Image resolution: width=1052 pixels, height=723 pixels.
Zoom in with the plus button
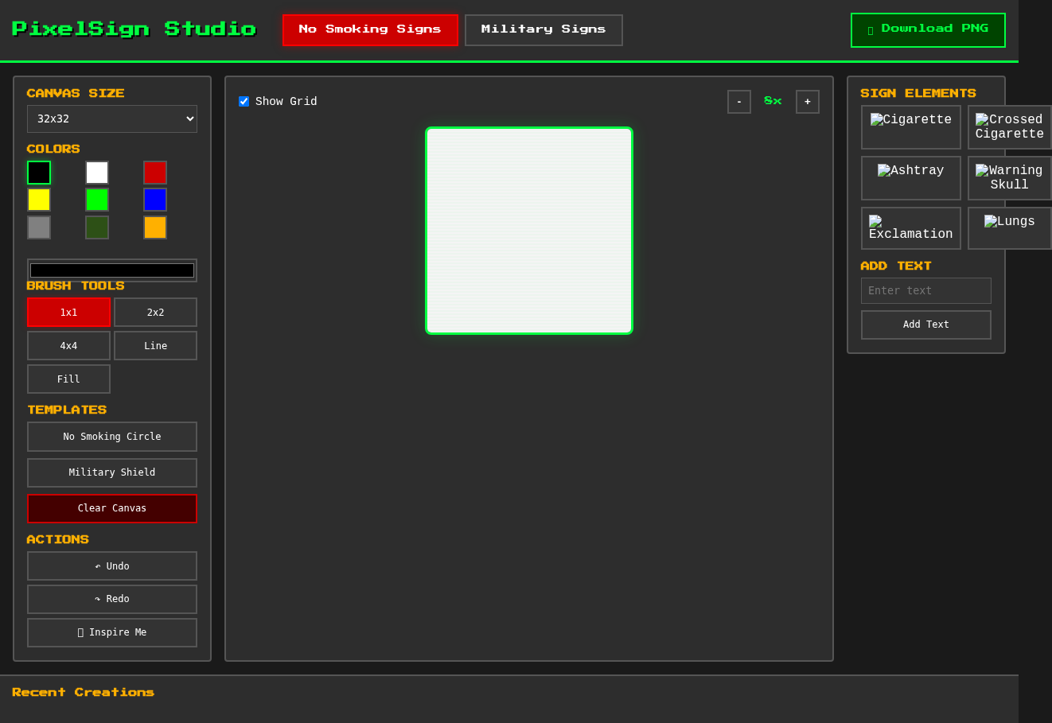click(807, 101)
